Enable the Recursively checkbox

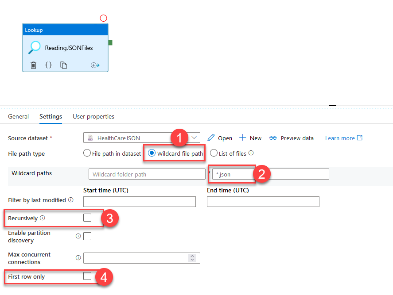(x=87, y=218)
